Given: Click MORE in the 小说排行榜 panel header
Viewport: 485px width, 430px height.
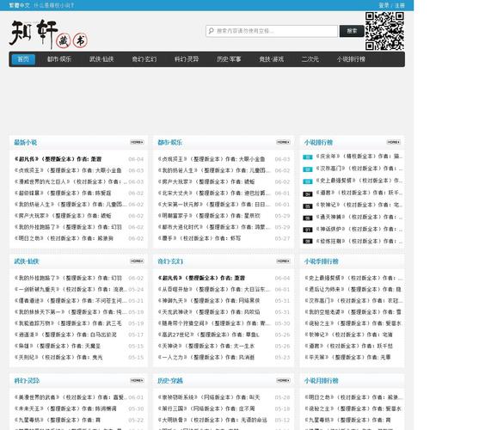Looking at the screenshot, I should [x=394, y=142].
